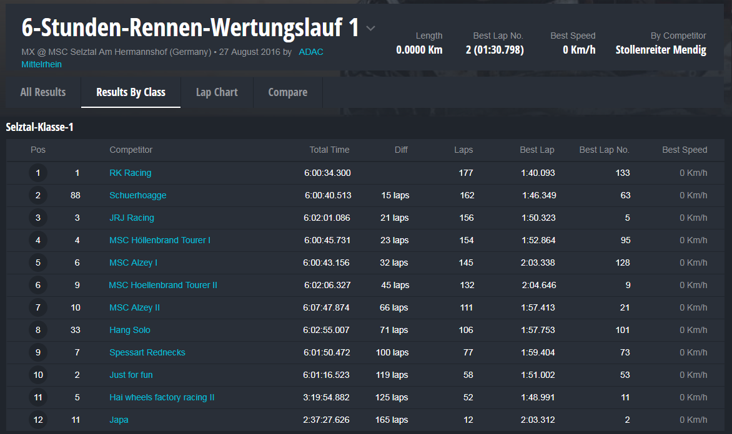The width and height of the screenshot is (732, 434).
Task: Open MSC Höllenbrand Tourer I link
Action: 159,240
